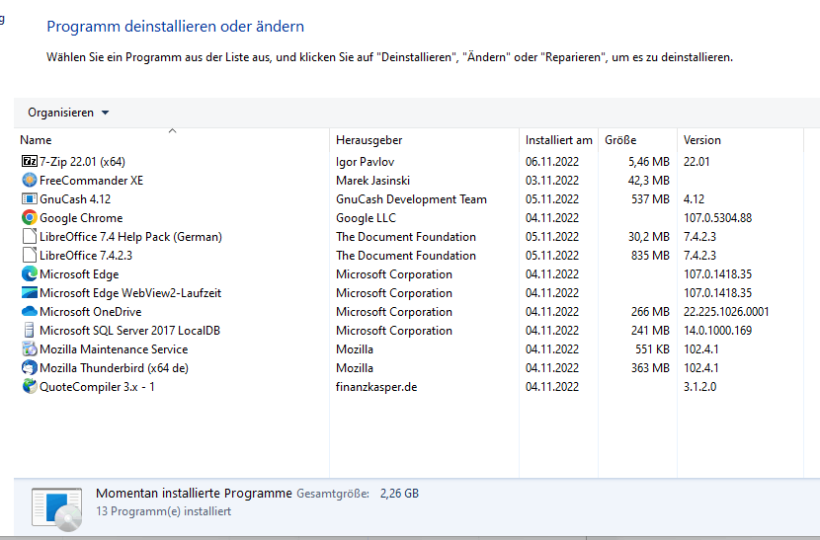Click the Mozilla Maintenance Service icon
820x540 pixels.
[30, 349]
